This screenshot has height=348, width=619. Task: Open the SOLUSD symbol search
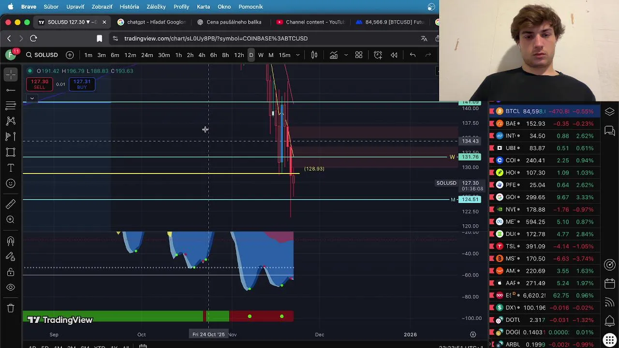click(x=42, y=55)
